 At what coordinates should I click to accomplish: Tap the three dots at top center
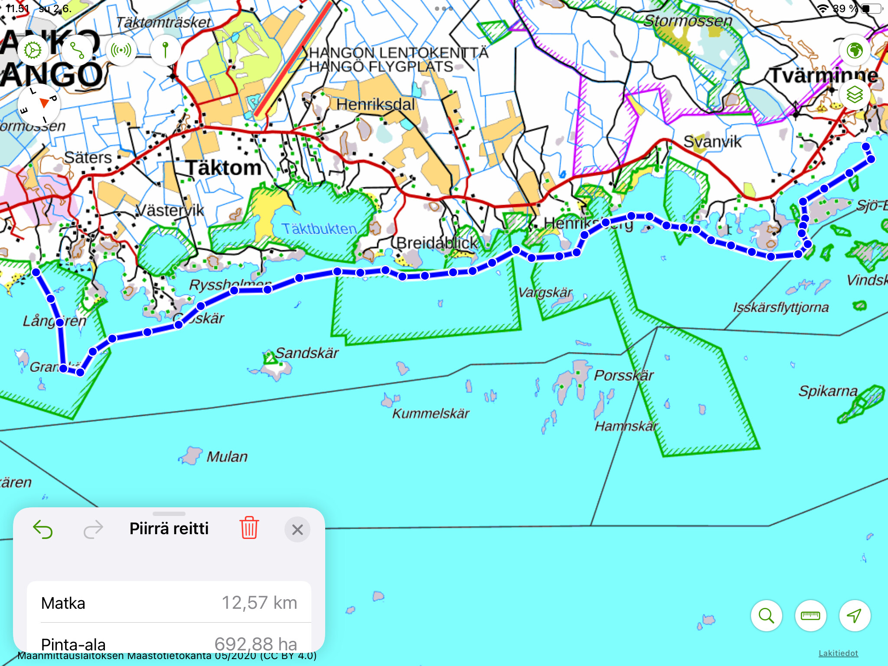pos(444,9)
